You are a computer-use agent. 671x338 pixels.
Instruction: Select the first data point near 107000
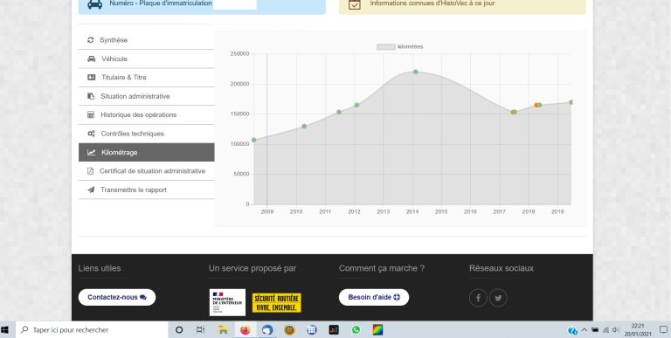point(253,140)
